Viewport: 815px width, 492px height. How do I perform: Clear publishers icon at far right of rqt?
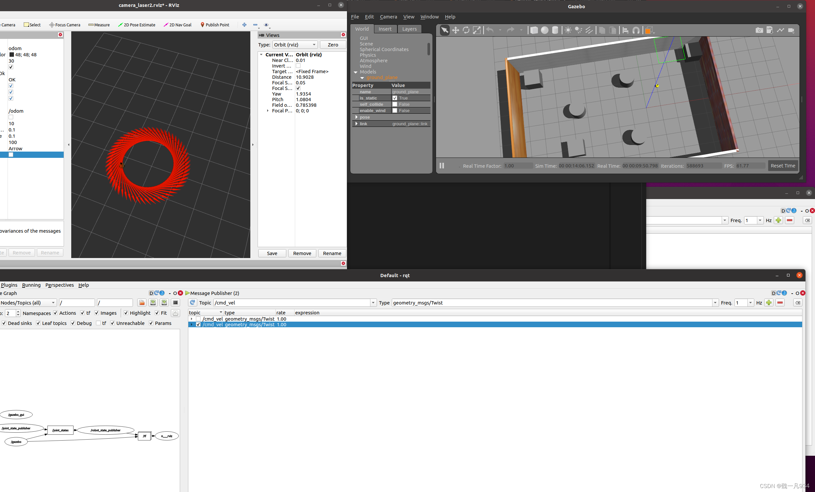[x=798, y=303]
